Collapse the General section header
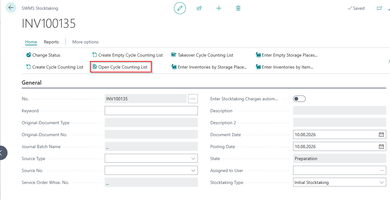390x200 pixels. [x=31, y=83]
